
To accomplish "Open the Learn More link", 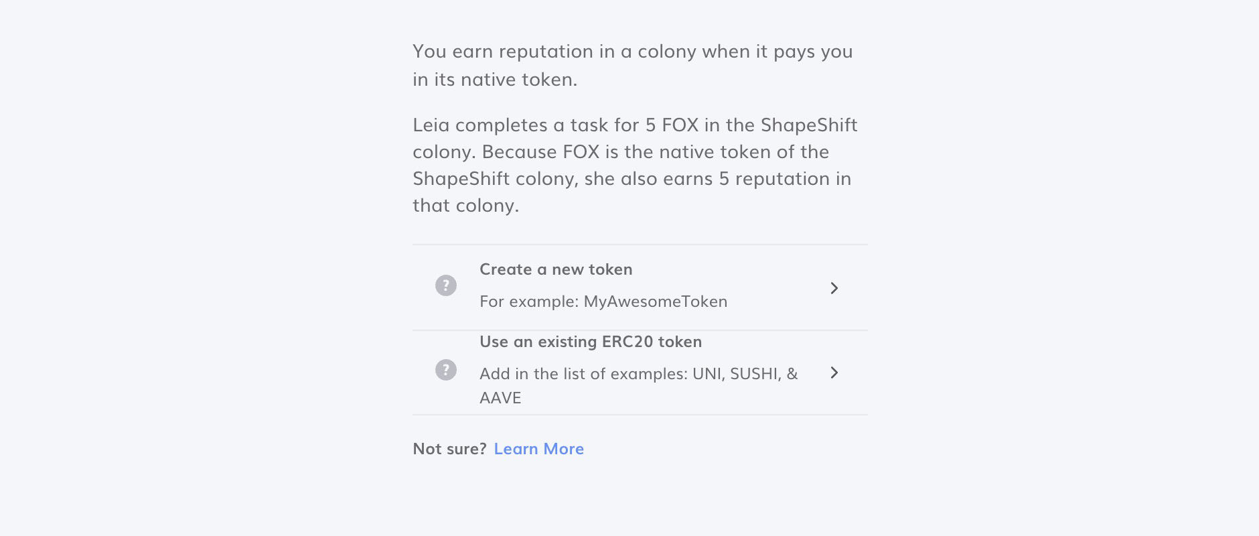I will [538, 449].
